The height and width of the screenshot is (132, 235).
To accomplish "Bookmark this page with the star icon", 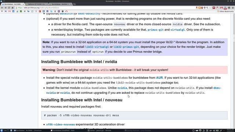I will tap(210, 8).
